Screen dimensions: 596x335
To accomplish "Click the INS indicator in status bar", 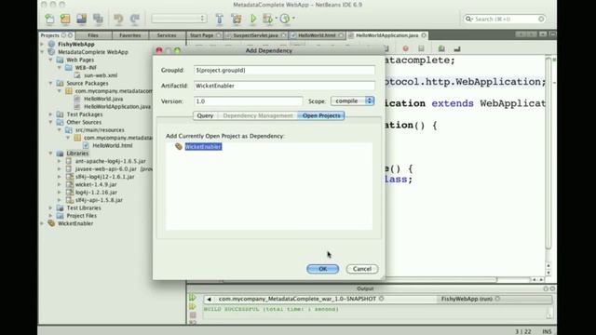I will point(547,331).
